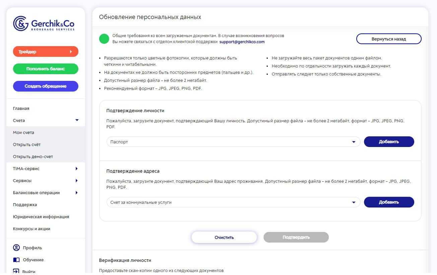Select Открыть демо-счет menu item
The image size is (437, 275).
pyautogui.click(x=33, y=156)
